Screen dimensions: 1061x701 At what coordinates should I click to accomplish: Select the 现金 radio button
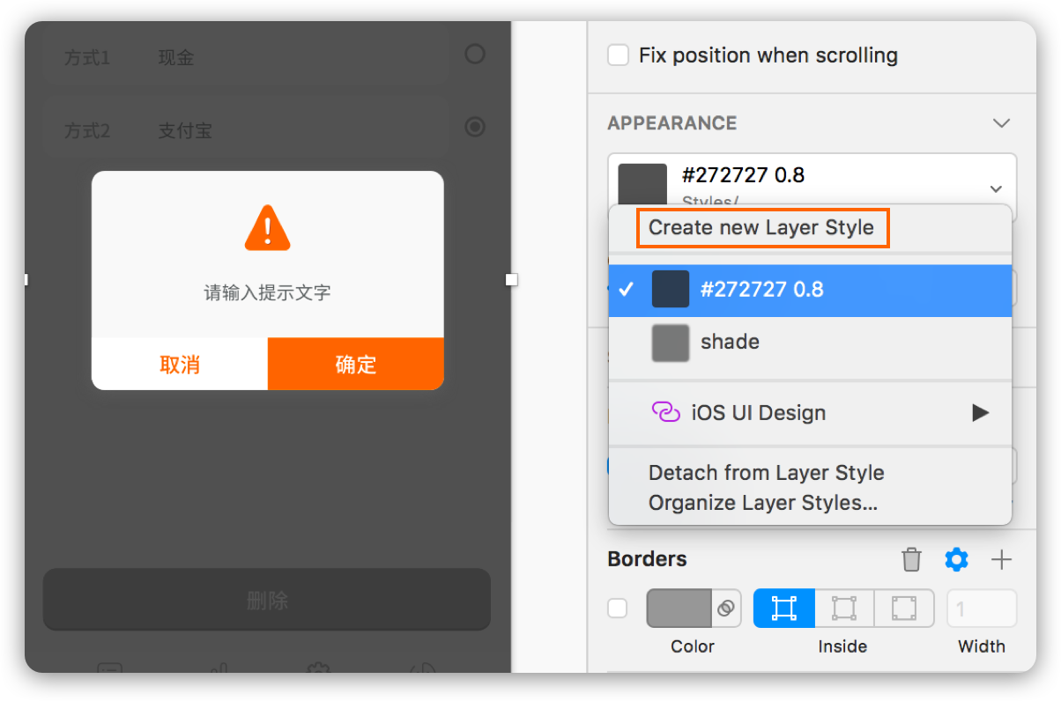475,55
